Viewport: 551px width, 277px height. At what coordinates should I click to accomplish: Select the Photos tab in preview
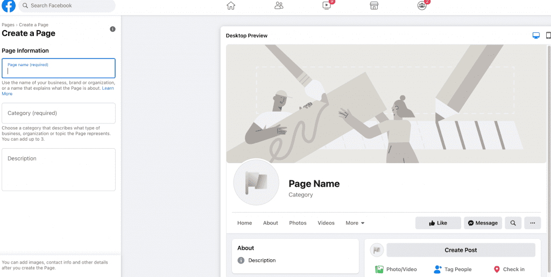point(298,223)
